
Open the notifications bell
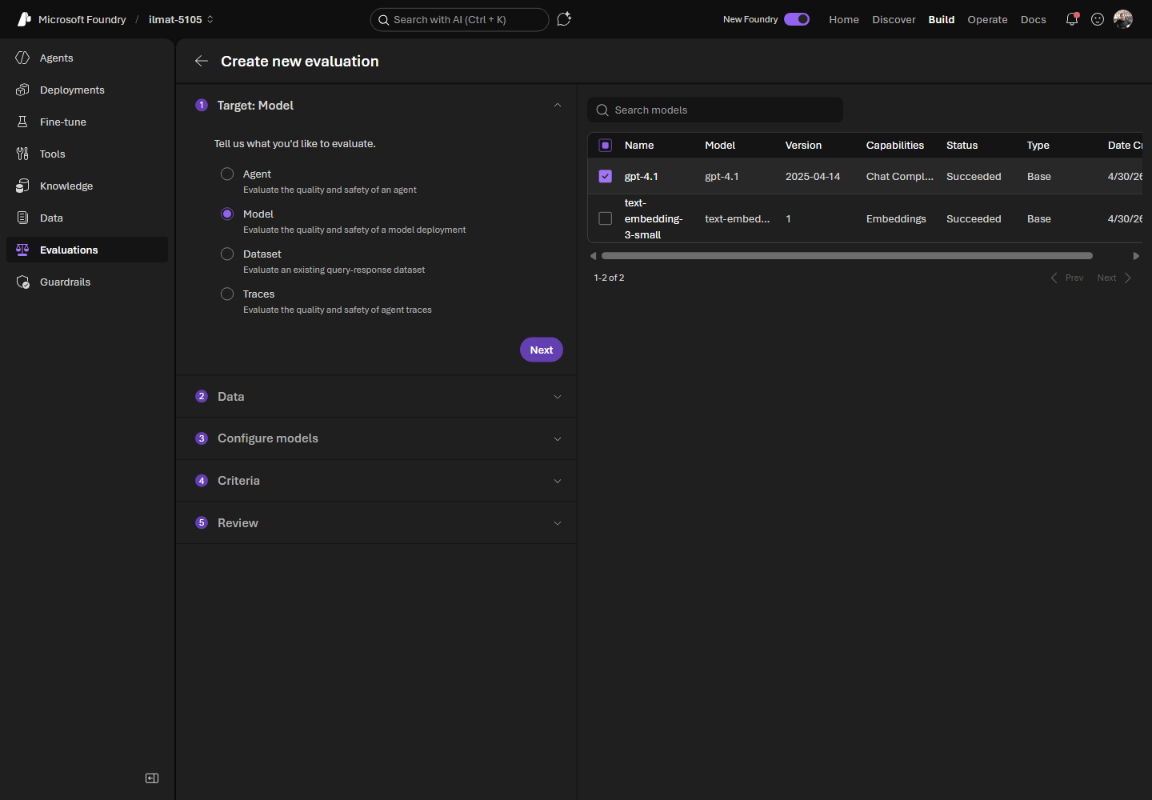pos(1072,19)
